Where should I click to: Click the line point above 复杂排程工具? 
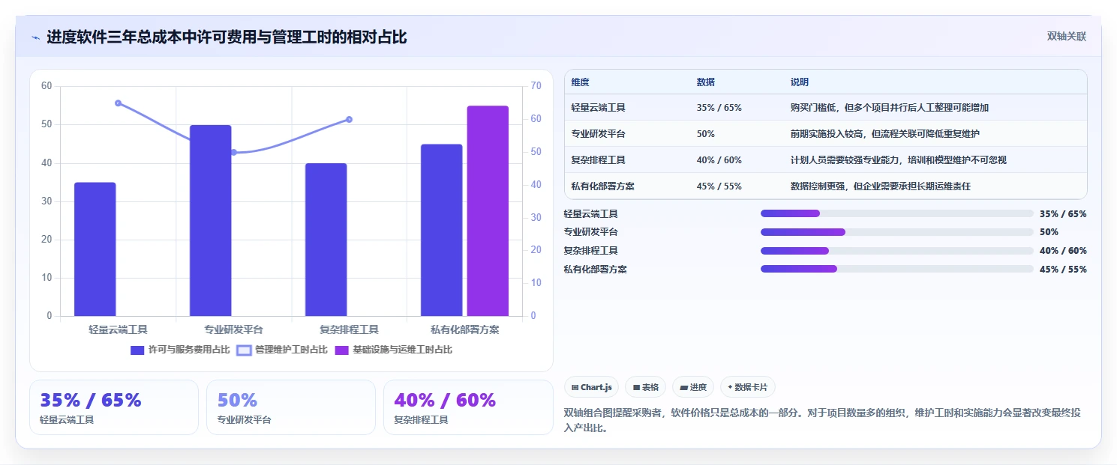[x=349, y=119]
